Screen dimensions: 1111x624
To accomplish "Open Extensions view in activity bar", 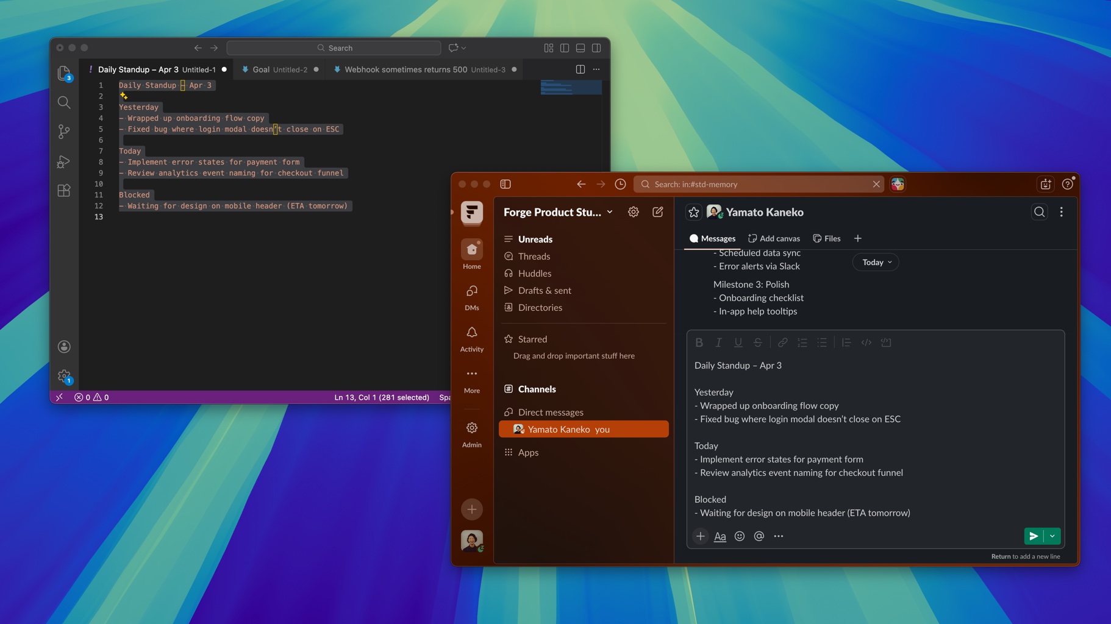I will click(63, 191).
